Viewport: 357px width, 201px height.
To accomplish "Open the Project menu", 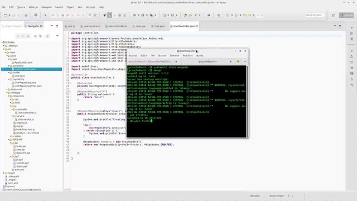I will tap(70, 7).
